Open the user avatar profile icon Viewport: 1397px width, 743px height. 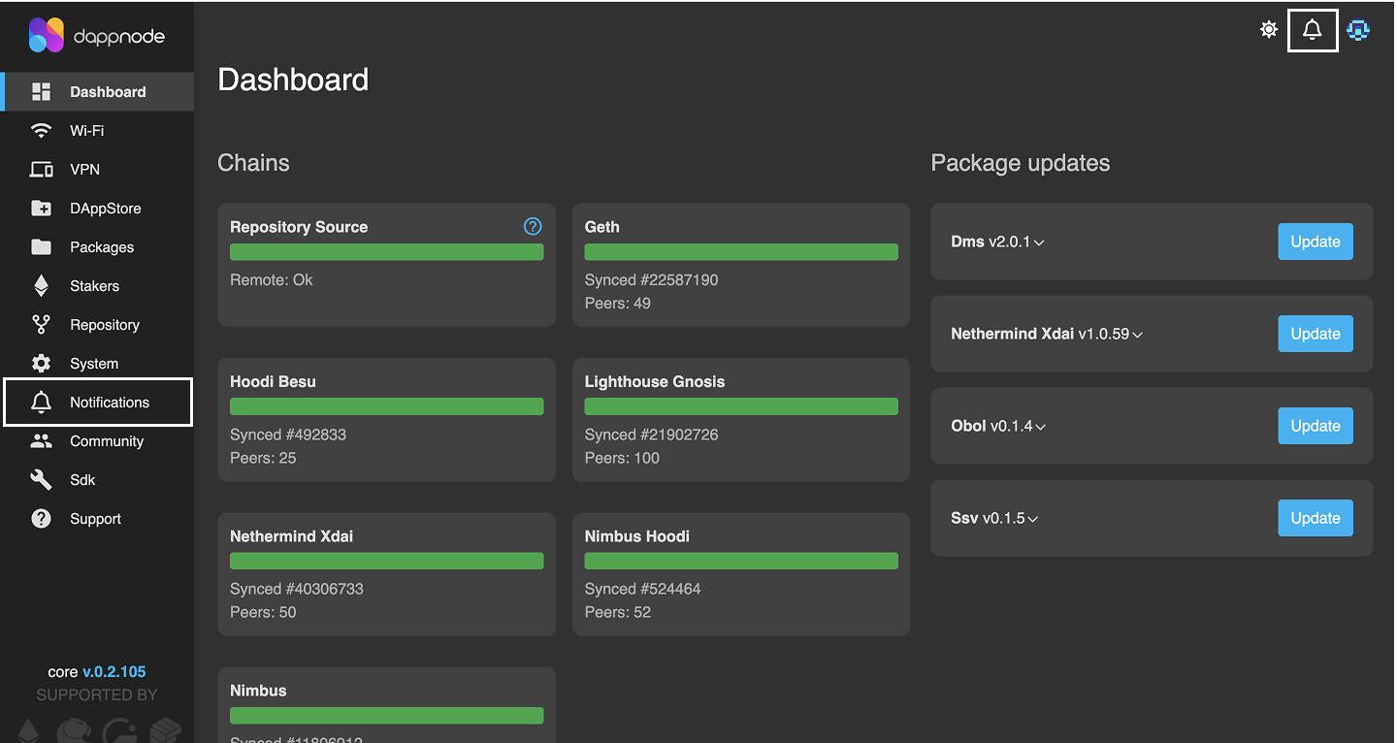(1358, 30)
